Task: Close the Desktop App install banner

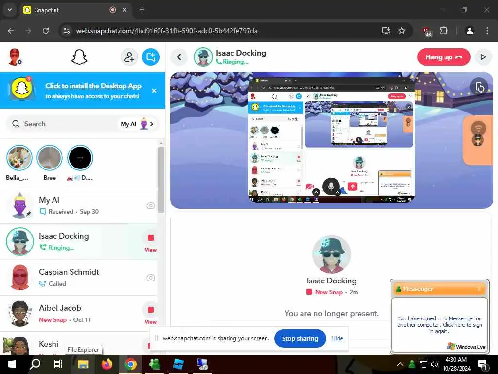Action: [x=154, y=91]
